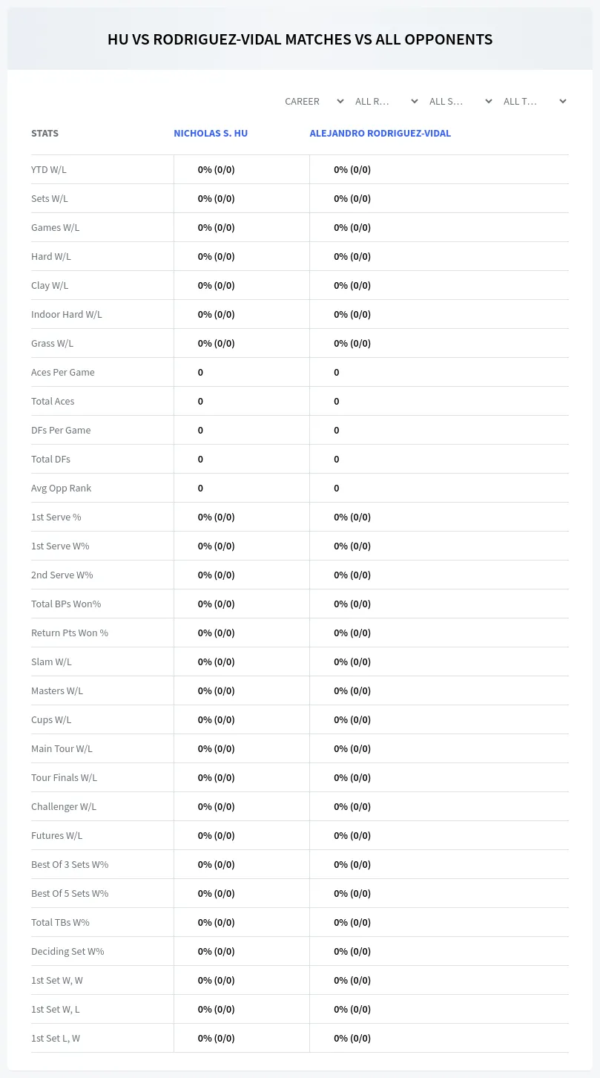Click Hu's Grass W/L value
This screenshot has width=600, height=1078.
point(216,343)
